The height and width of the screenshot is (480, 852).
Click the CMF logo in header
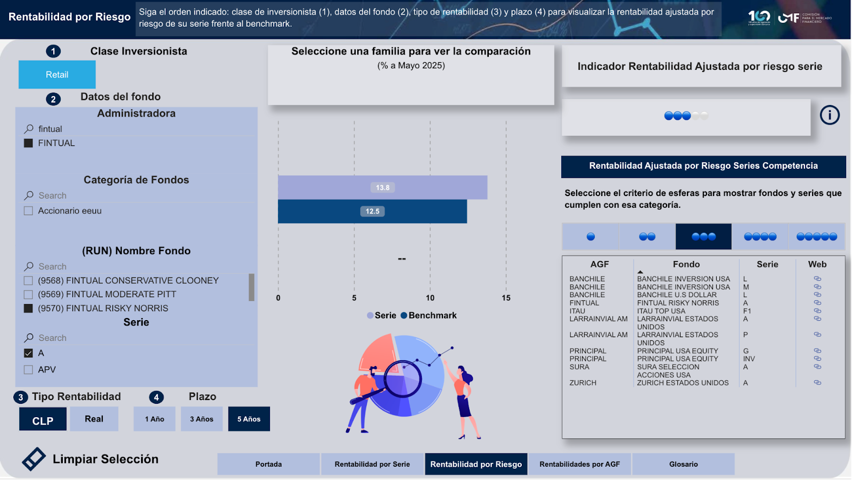[805, 18]
